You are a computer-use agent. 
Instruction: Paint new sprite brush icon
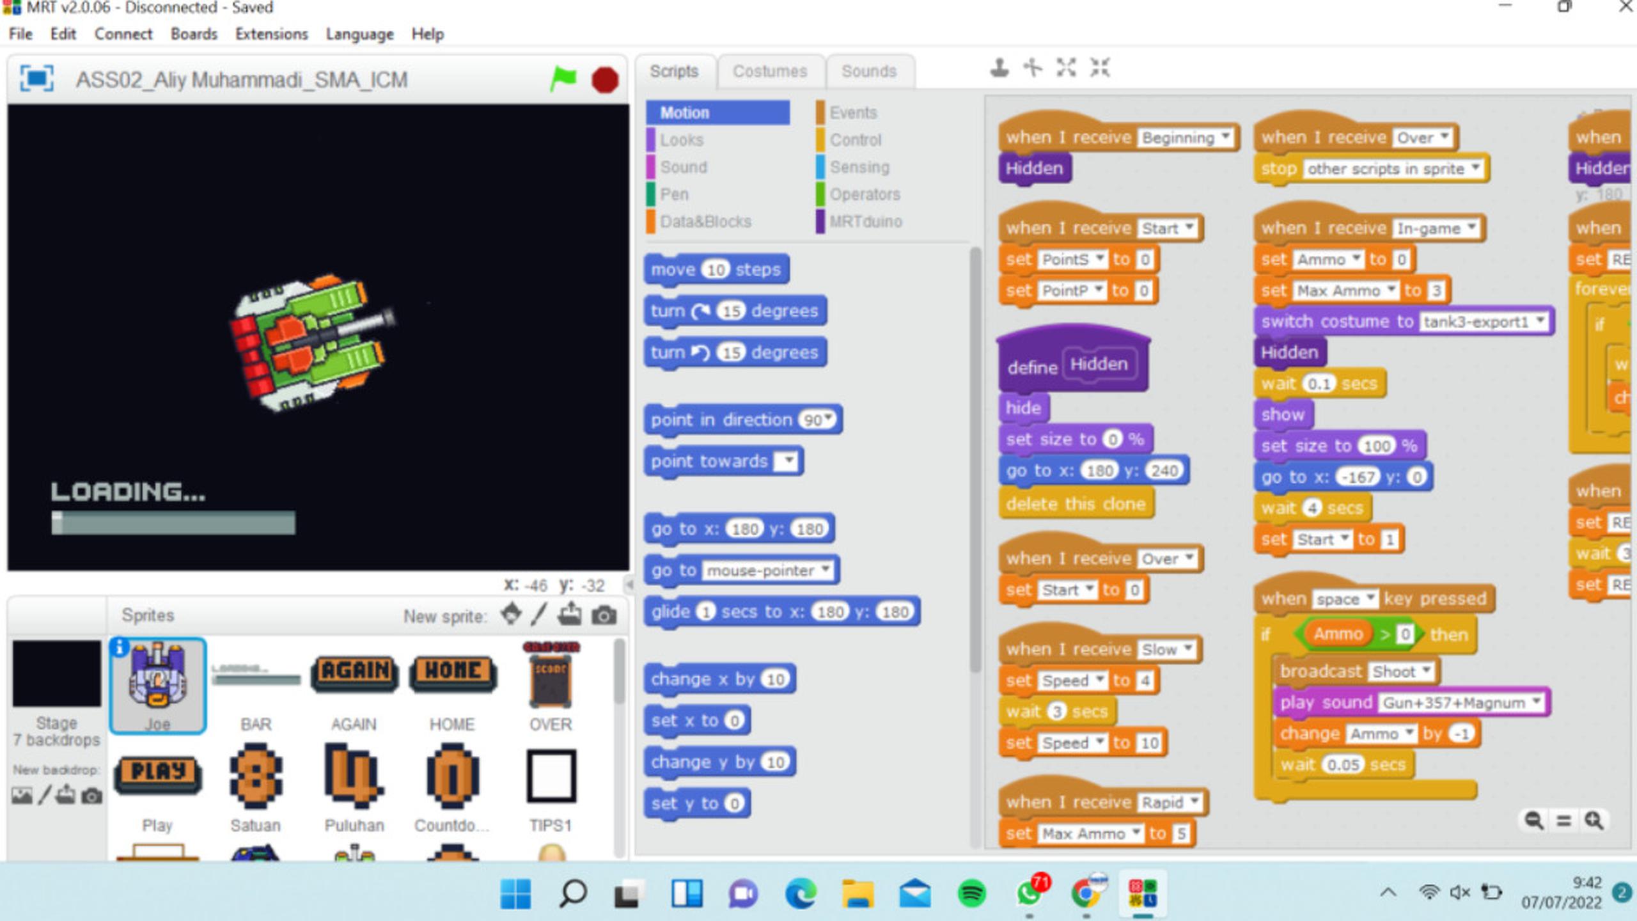tap(539, 615)
